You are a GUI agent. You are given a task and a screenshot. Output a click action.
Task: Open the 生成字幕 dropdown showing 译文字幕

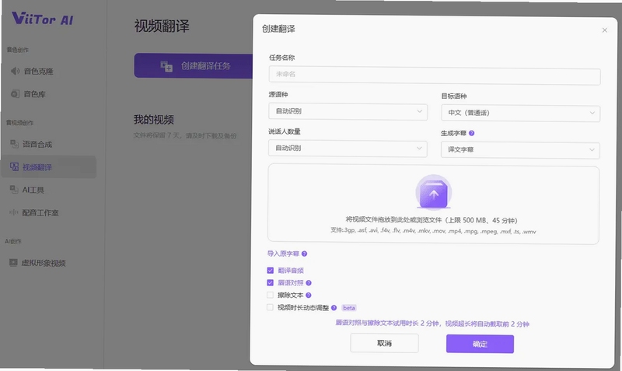coord(520,150)
